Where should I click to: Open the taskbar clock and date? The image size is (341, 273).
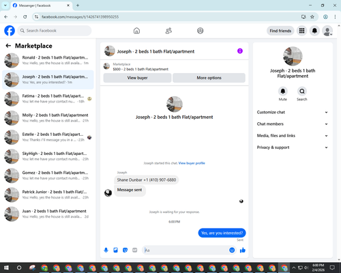coord(318,268)
